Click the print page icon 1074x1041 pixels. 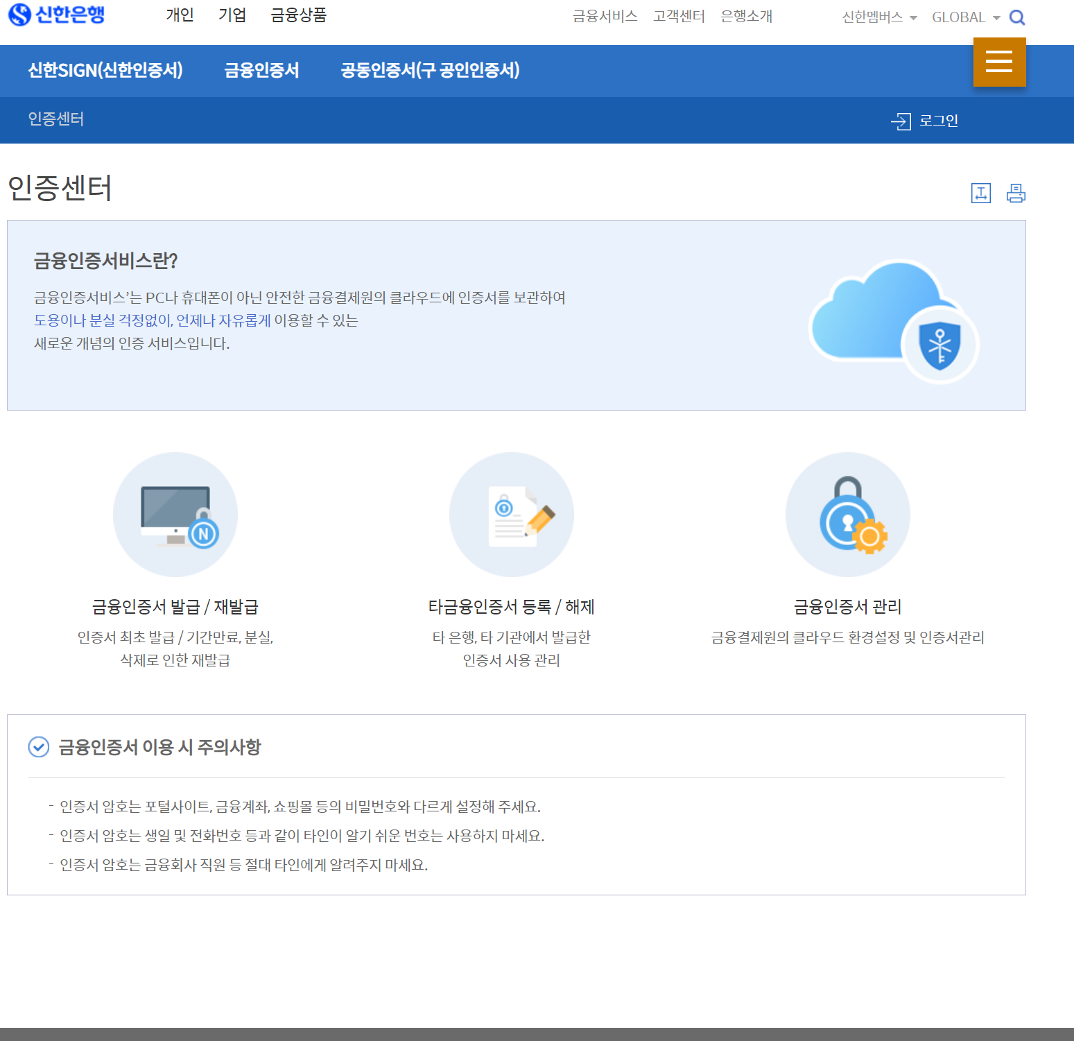click(1016, 193)
